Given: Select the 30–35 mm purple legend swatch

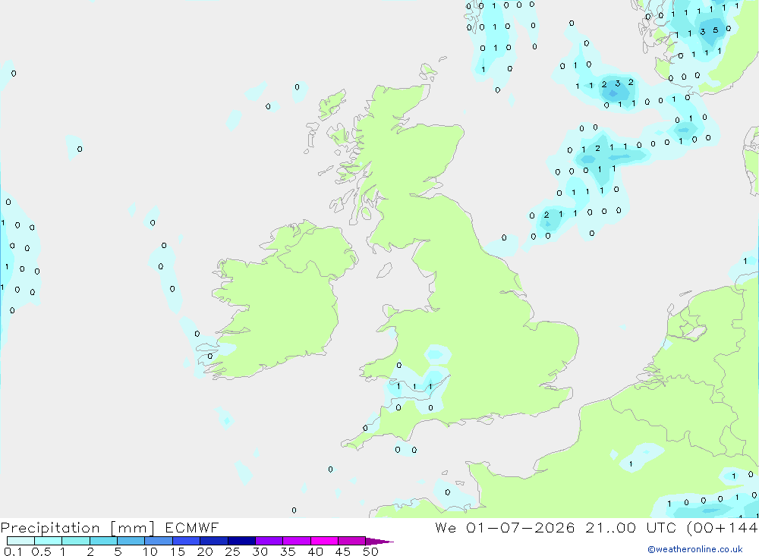Looking at the screenshot, I should pyautogui.click(x=269, y=541).
